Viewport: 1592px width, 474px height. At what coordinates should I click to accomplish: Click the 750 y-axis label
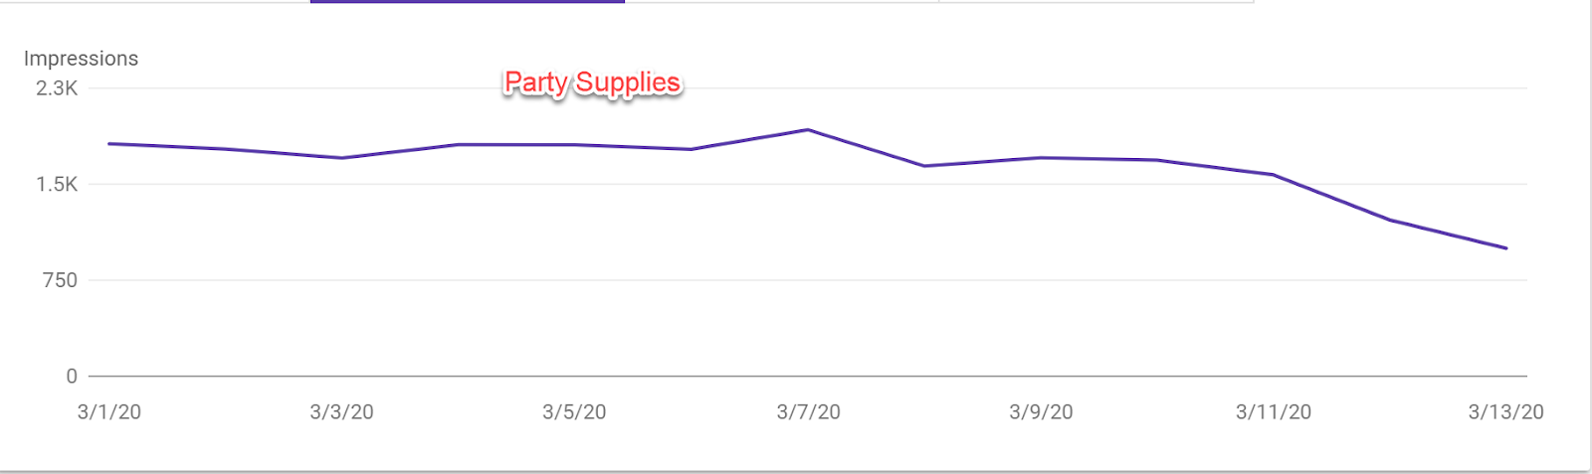point(60,280)
